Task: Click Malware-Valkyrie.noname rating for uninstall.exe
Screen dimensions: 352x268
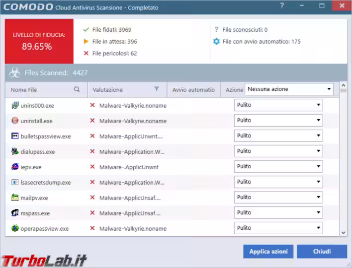Action: tap(133, 121)
